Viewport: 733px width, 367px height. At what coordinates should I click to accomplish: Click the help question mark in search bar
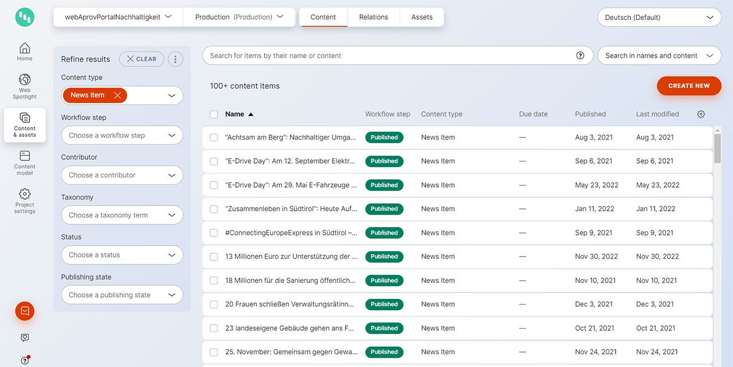580,56
